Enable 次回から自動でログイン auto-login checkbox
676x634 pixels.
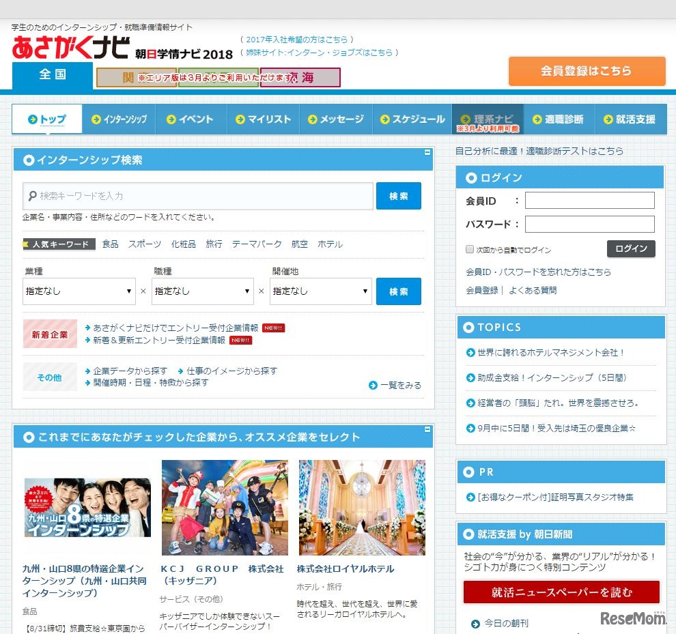click(469, 250)
